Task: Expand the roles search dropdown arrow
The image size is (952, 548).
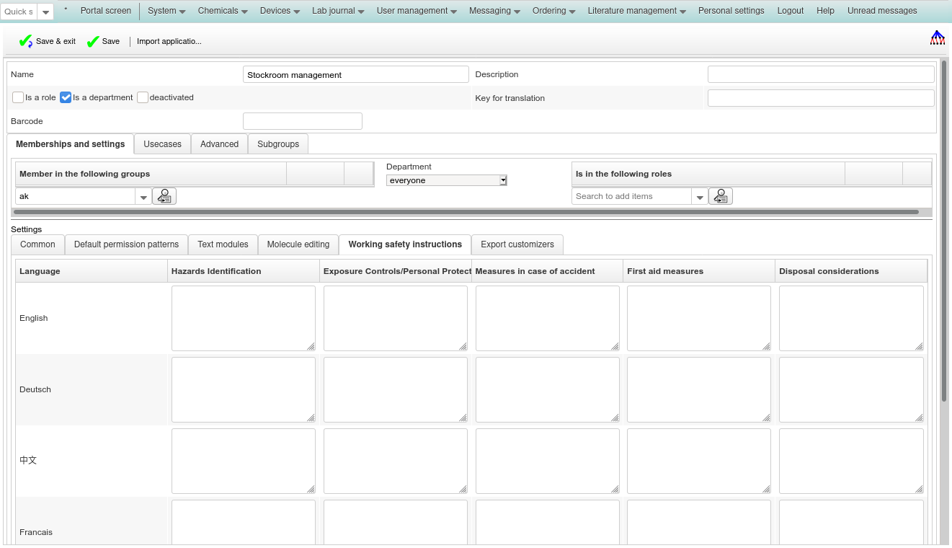Action: pos(700,197)
